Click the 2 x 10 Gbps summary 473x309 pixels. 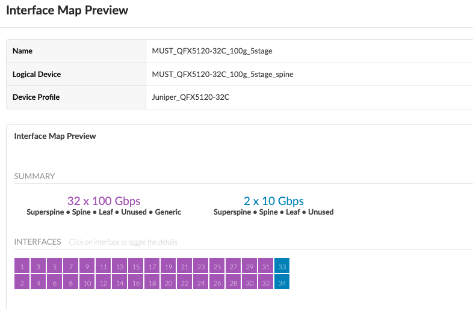tap(273, 201)
